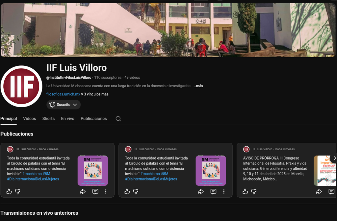The width and height of the screenshot is (337, 221).
Task: Open the filosoficas.umich.mx link
Action: [x=63, y=94]
